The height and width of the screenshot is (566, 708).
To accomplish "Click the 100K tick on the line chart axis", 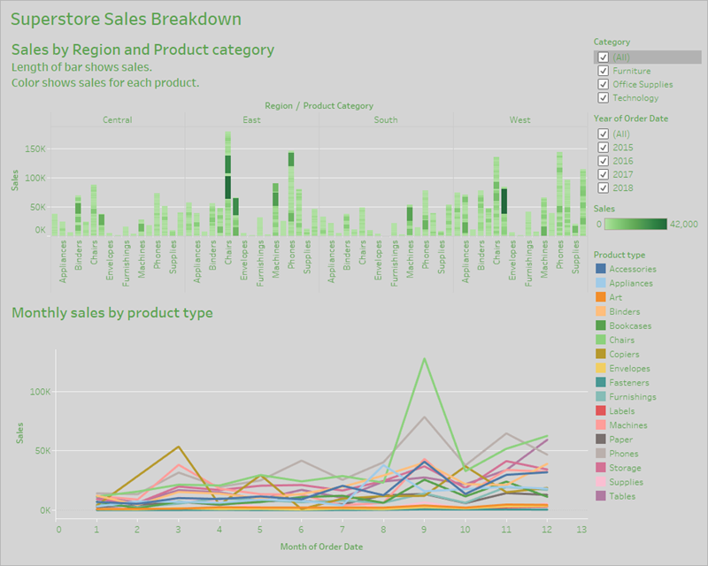I will (40, 392).
